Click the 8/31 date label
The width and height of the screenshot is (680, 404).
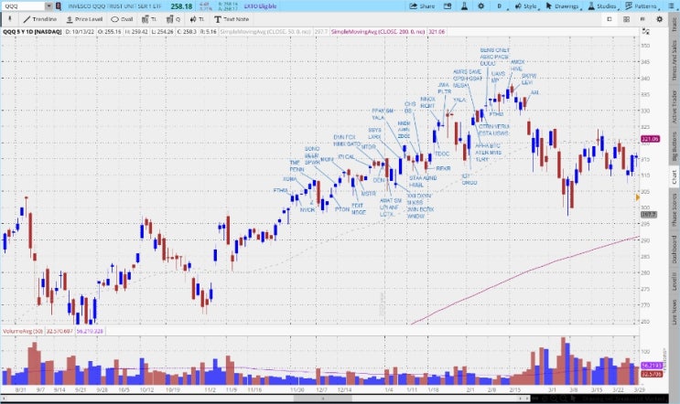pyautogui.click(x=20, y=389)
